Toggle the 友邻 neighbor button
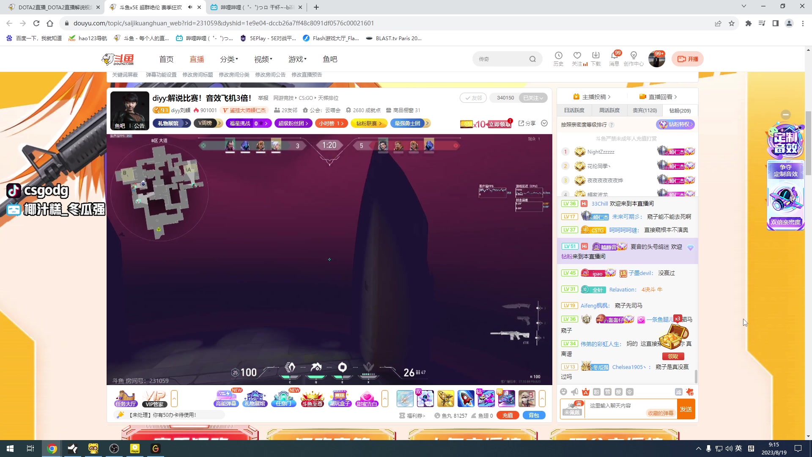Viewport: 812px width, 457px height. pyautogui.click(x=473, y=98)
